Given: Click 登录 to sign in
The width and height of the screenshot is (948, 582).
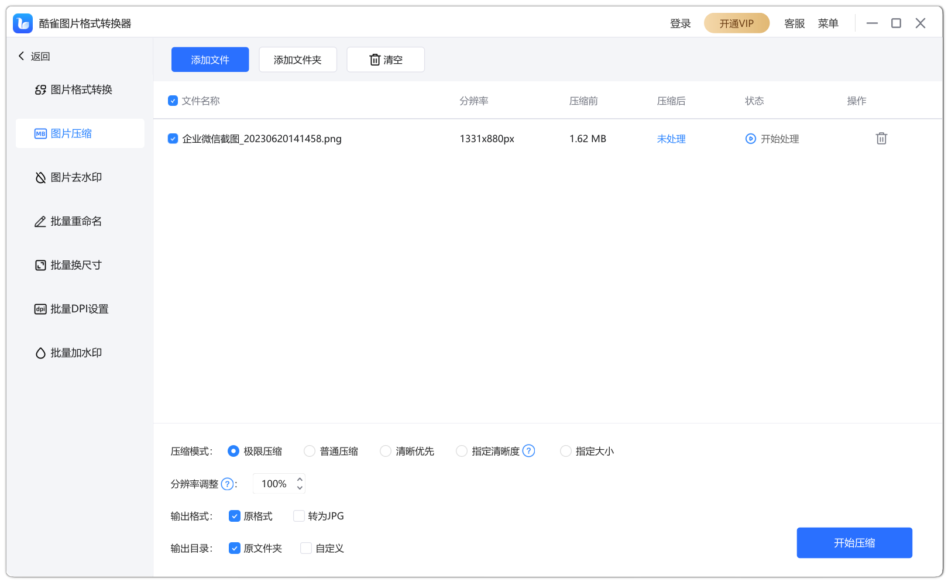Looking at the screenshot, I should pos(681,23).
